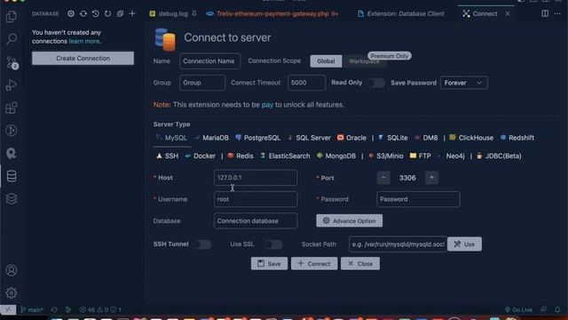Click the Database panel history icon
Image resolution: width=568 pixels, height=320 pixels.
pyautogui.click(x=95, y=14)
